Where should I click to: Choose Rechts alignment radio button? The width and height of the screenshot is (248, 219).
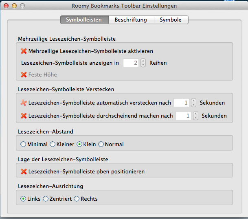click(77, 199)
